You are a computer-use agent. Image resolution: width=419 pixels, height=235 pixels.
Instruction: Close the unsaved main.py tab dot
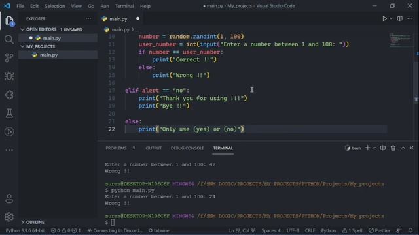pos(137,19)
